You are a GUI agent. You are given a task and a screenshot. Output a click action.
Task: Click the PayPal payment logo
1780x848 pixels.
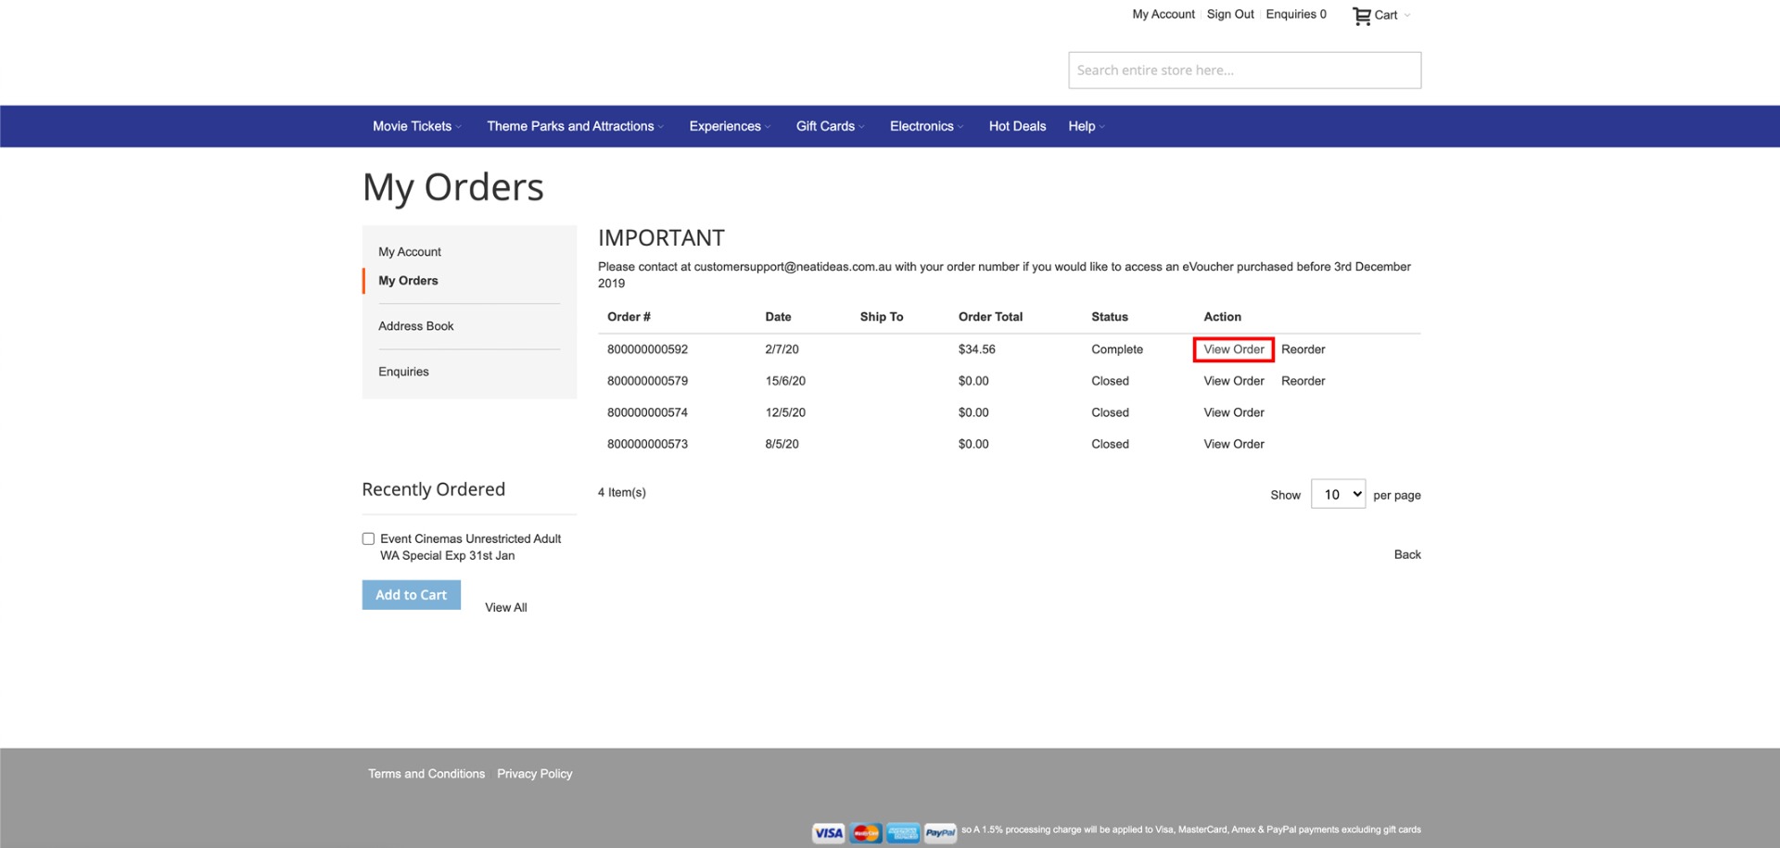click(940, 832)
